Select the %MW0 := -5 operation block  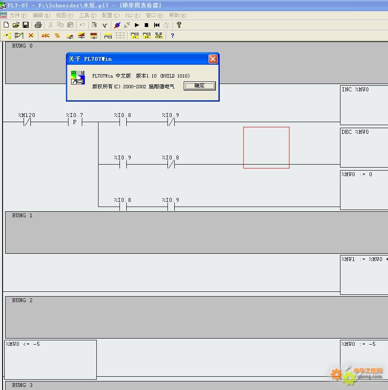click(x=364, y=360)
